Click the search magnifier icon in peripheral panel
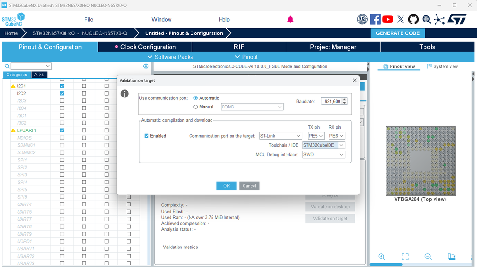The width and height of the screenshot is (477, 269). point(7,66)
